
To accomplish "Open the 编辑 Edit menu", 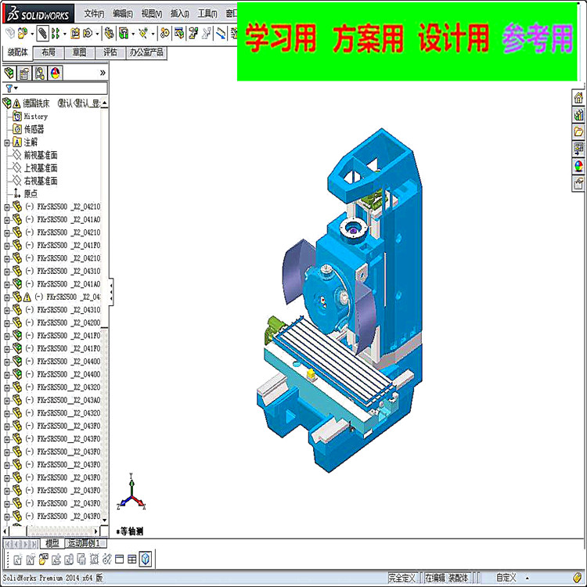I will [123, 14].
